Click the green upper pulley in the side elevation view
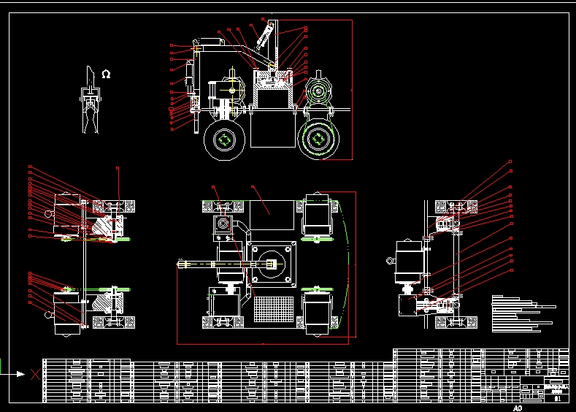This screenshot has width=576, height=412. 318,91
